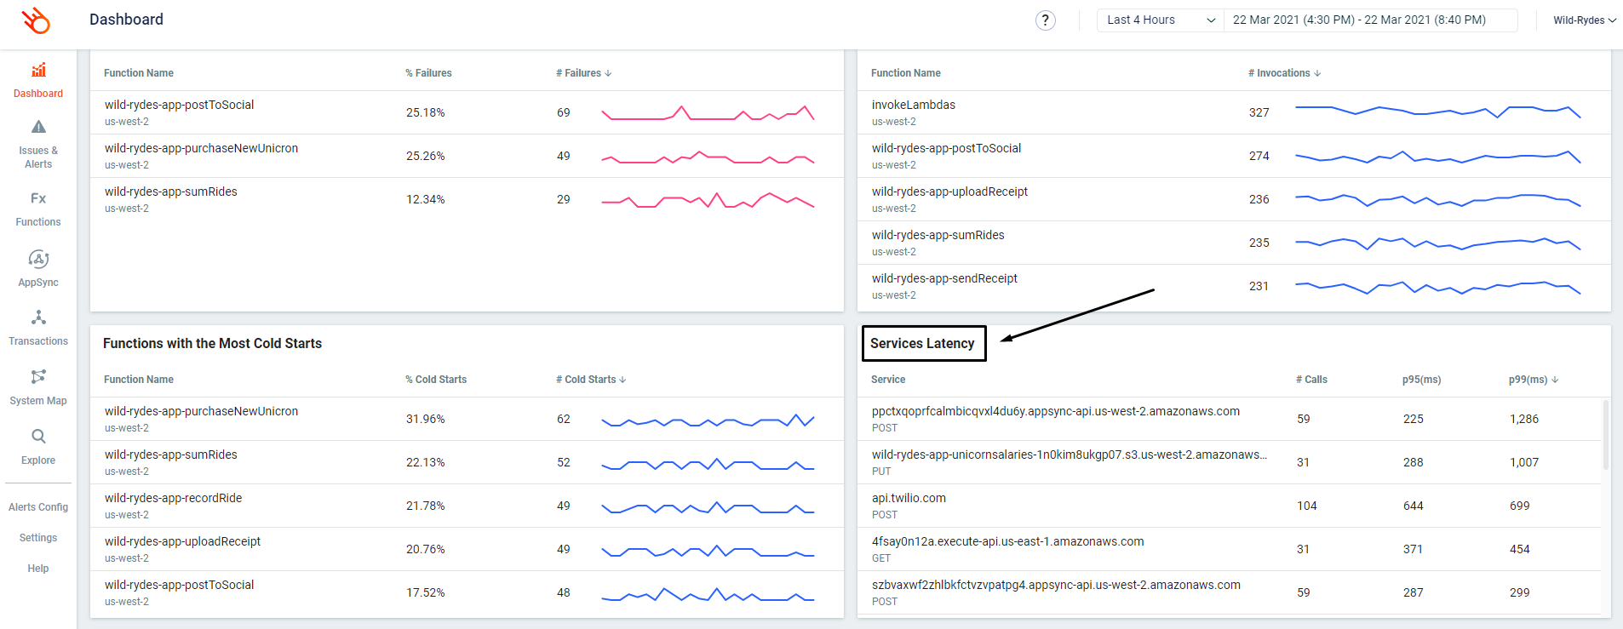Open the Explore magnifier icon
The width and height of the screenshot is (1623, 629).
(38, 436)
